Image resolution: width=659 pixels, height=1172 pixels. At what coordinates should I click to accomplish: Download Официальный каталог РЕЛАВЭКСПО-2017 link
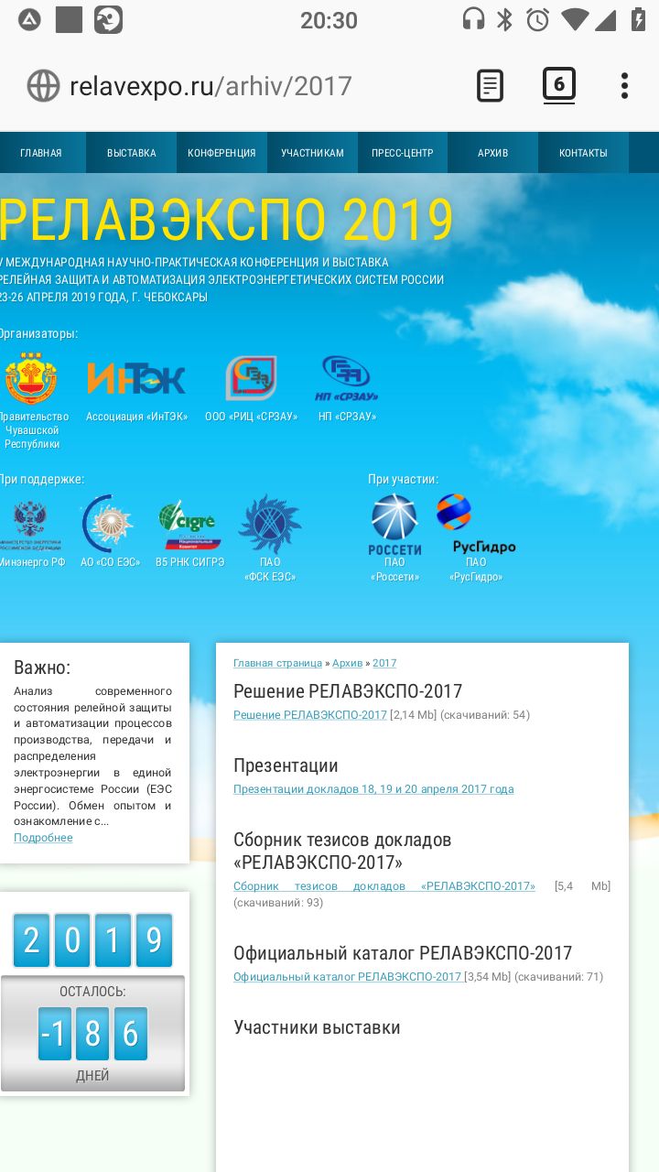click(348, 977)
